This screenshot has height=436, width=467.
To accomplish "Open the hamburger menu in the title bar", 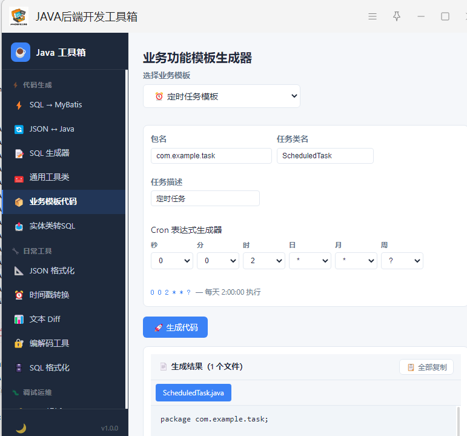I will (x=373, y=16).
